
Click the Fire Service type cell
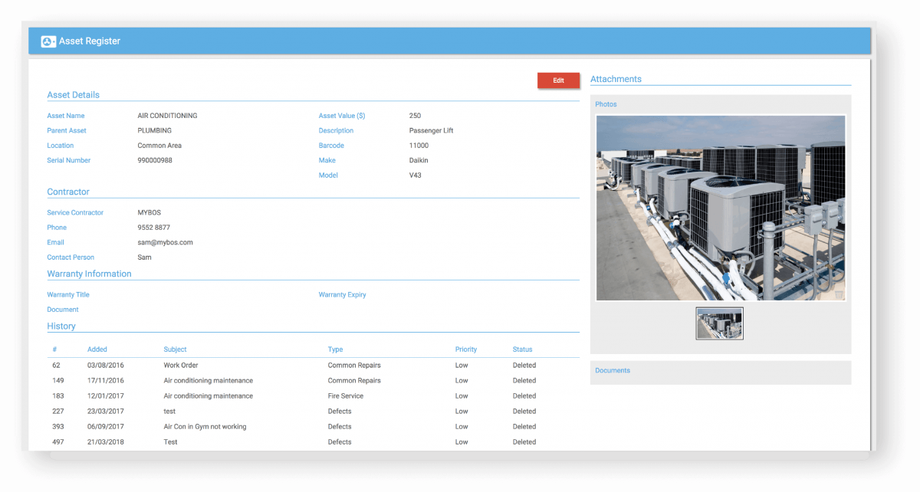[x=345, y=396]
